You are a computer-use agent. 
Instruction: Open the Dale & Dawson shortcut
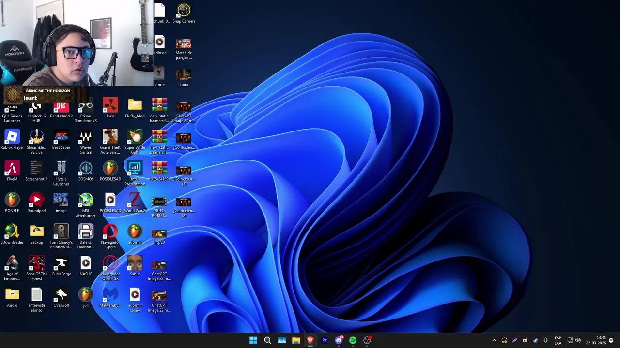(x=86, y=237)
